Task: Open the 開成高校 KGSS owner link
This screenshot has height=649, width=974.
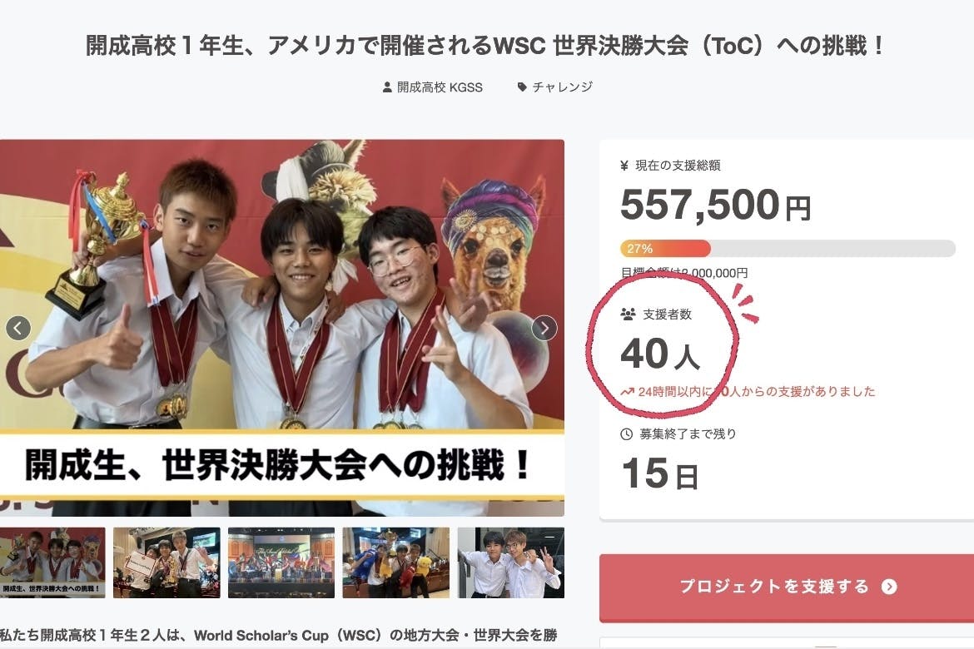Action: (440, 87)
